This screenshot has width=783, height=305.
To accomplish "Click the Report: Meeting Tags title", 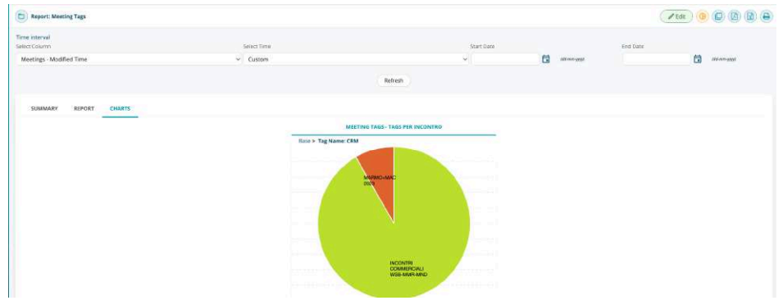I will [58, 16].
